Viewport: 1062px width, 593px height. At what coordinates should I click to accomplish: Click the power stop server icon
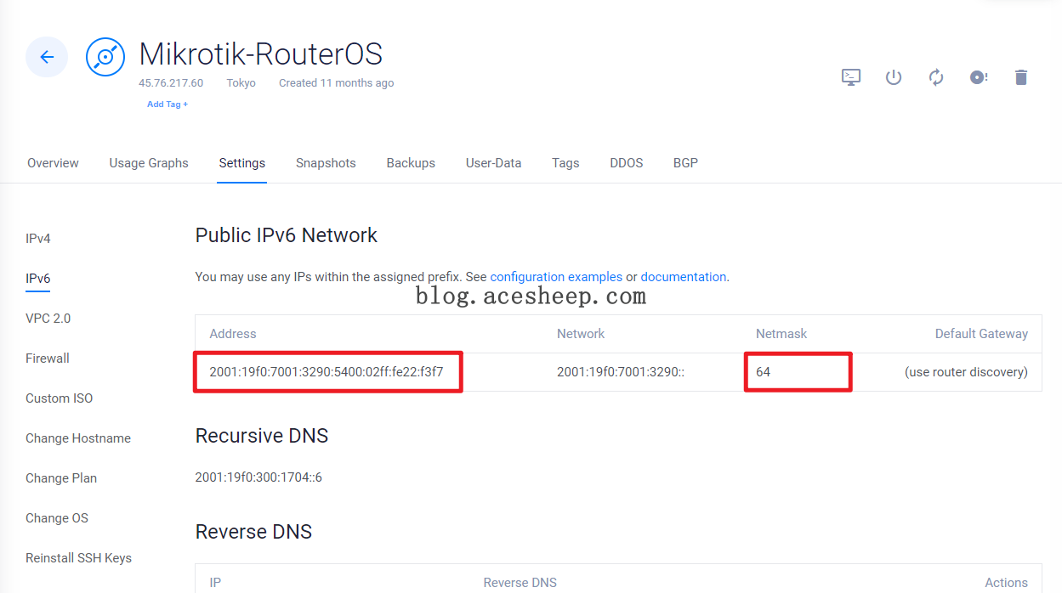click(x=893, y=77)
